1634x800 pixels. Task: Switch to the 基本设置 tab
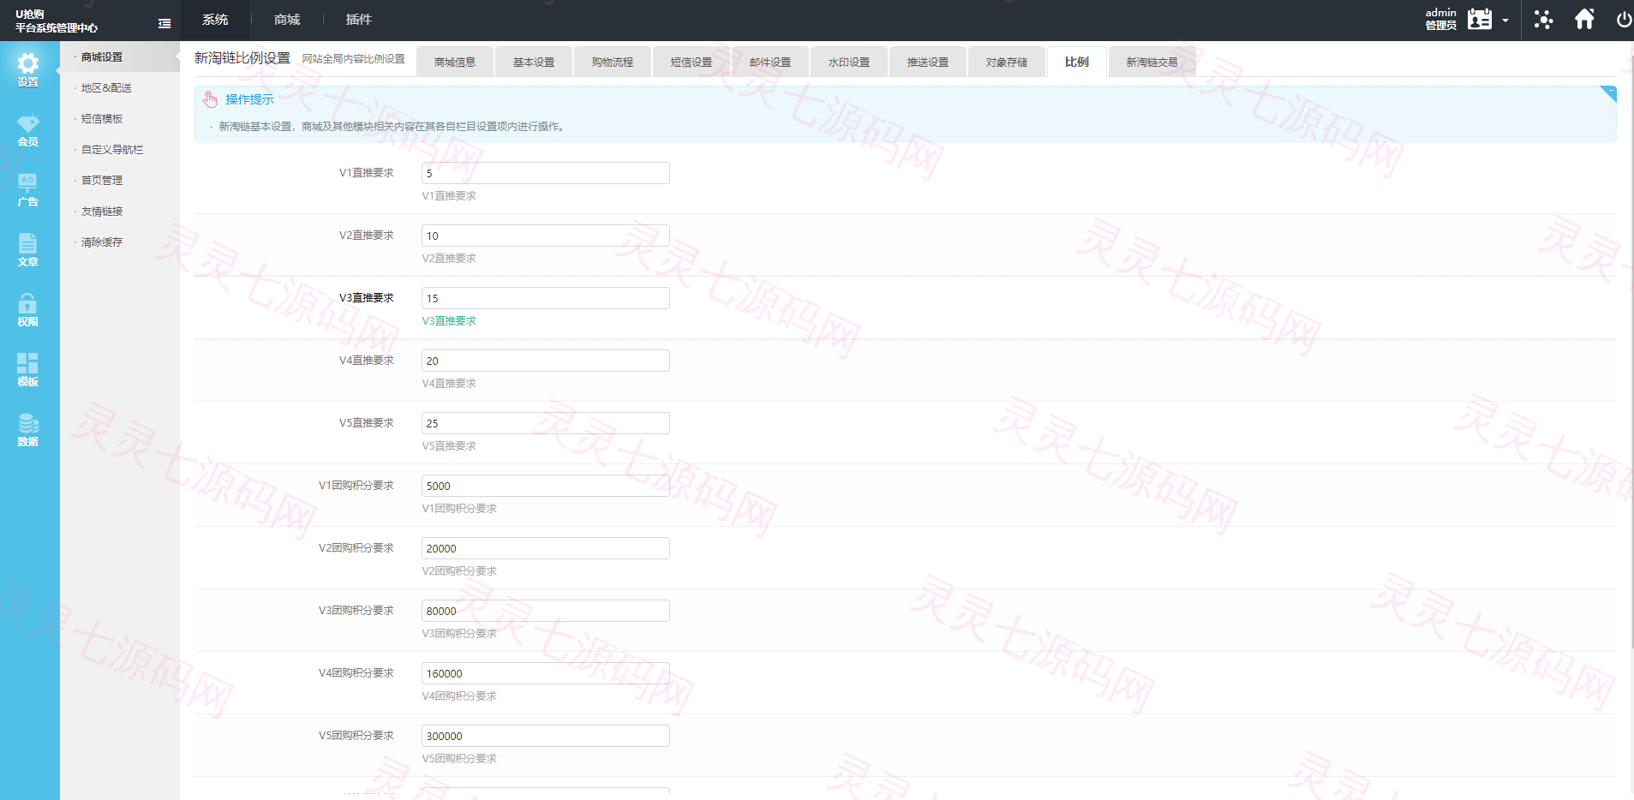[x=534, y=62]
